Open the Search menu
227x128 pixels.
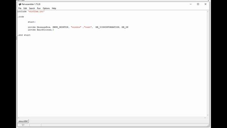(x=32, y=8)
